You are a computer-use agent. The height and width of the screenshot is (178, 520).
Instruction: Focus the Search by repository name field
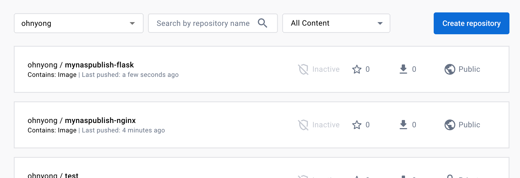[x=213, y=23]
